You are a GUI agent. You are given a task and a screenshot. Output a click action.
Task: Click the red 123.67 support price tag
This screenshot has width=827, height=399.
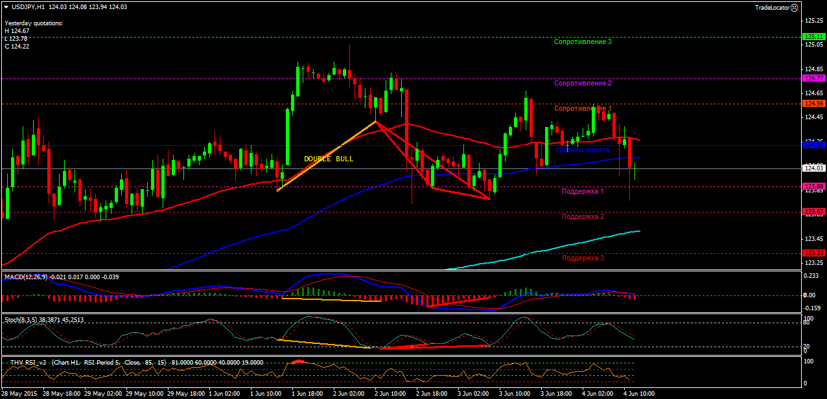coord(813,212)
